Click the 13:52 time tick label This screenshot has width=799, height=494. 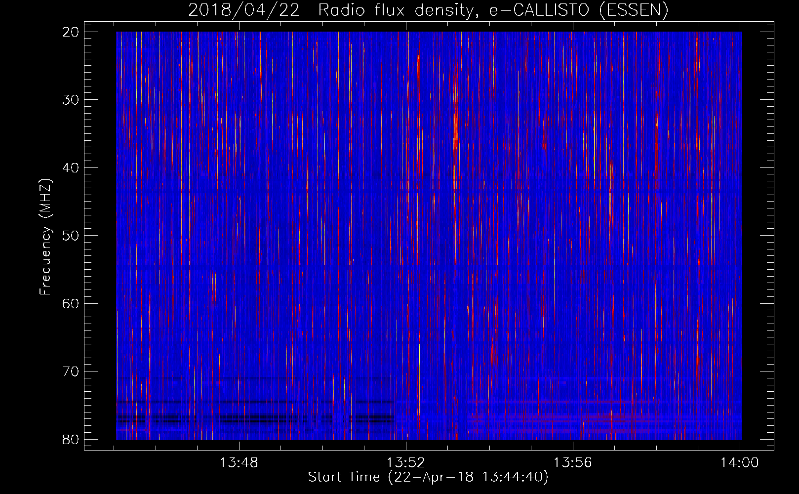pos(406,463)
